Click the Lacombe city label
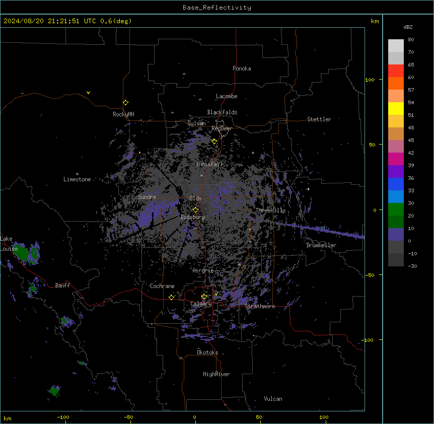This screenshot has height=424, width=434. click(x=227, y=96)
